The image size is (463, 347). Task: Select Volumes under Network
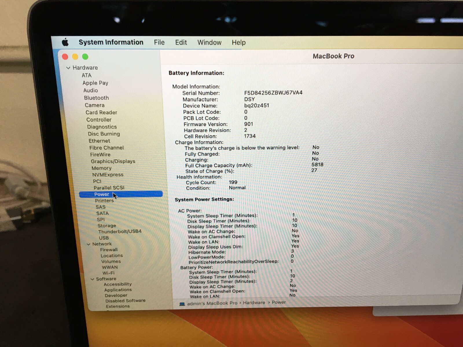111,261
